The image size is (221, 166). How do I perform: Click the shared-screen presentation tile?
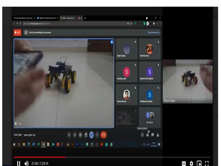[x=127, y=118]
